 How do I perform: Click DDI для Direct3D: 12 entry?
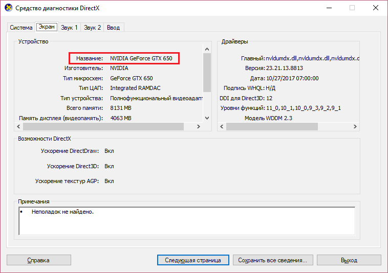[246, 98]
